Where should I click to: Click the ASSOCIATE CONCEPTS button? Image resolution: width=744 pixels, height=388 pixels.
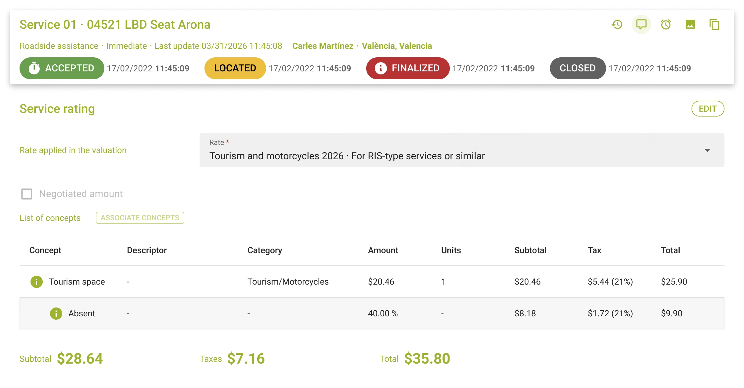coord(140,217)
